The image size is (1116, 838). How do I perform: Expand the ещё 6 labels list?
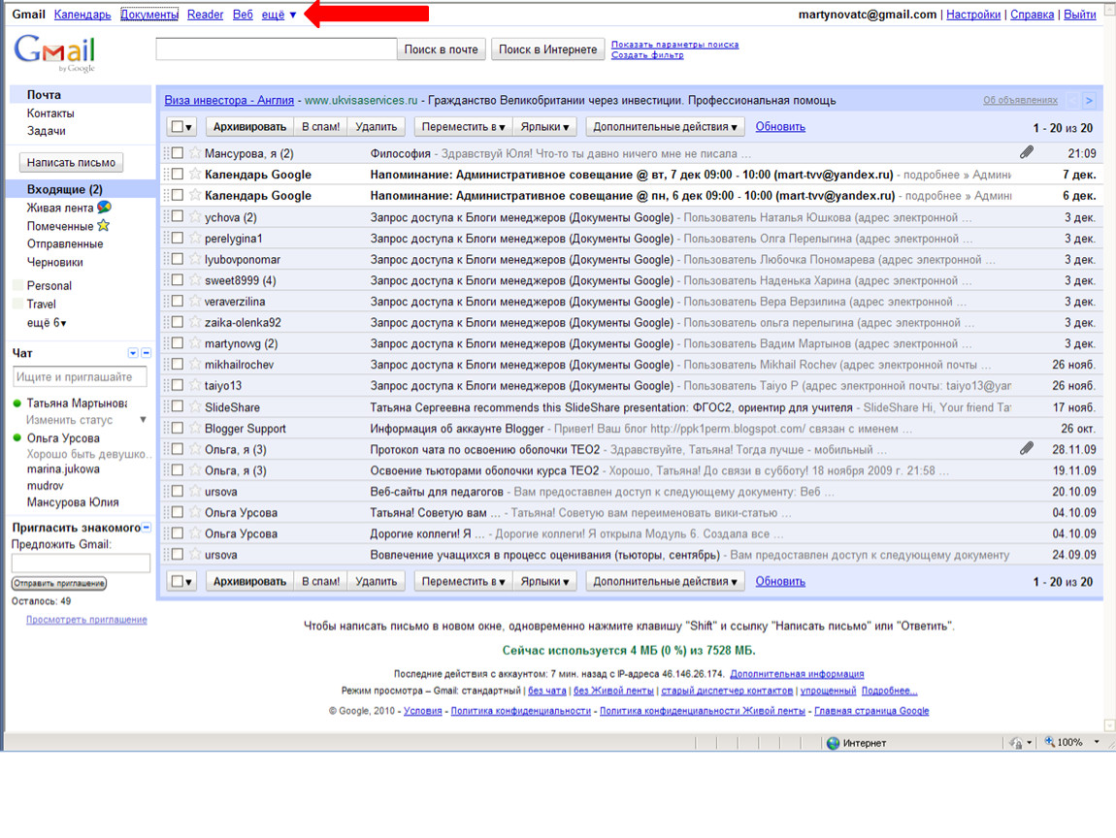[47, 322]
